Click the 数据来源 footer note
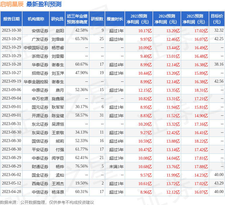This screenshot has height=205, width=225. [x=47, y=202]
